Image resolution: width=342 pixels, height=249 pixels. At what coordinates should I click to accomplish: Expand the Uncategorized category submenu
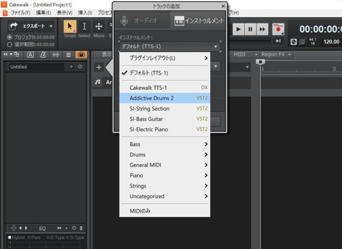point(165,196)
